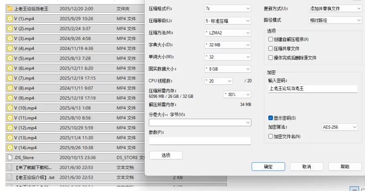The image size is (365, 191).
Task: Click date 2024/11/11 9:07 of V (8).mp4
Action: click(x=76, y=88)
